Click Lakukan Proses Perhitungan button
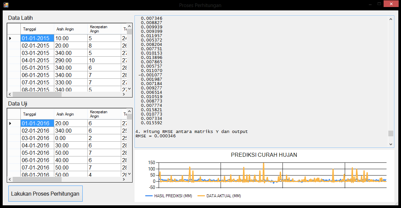This screenshot has width=401, height=208. click(x=45, y=194)
